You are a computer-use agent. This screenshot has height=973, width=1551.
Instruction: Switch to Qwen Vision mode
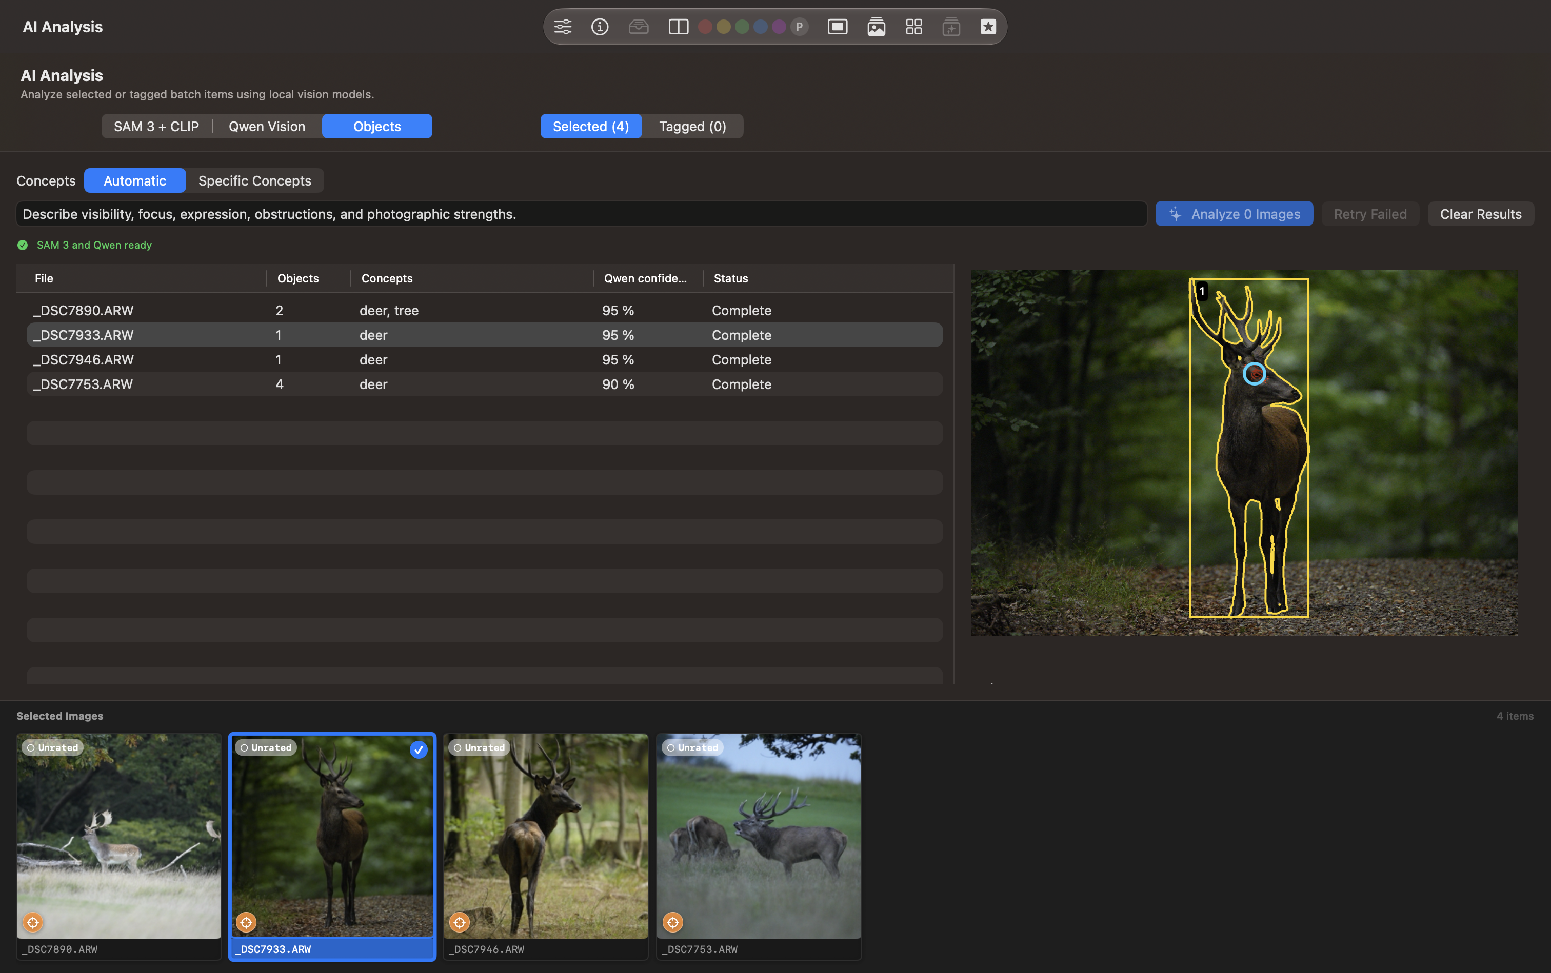pos(267,126)
